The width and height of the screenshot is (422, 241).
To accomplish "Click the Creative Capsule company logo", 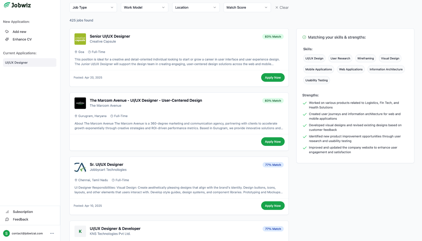I will pyautogui.click(x=80, y=39).
